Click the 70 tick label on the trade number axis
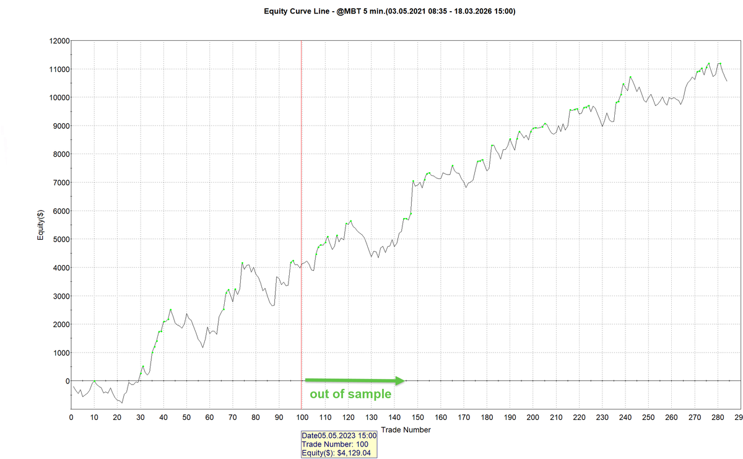The height and width of the screenshot is (459, 743). [x=232, y=417]
